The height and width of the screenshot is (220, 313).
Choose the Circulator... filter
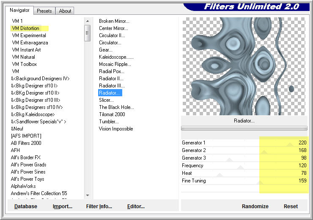click(x=110, y=43)
